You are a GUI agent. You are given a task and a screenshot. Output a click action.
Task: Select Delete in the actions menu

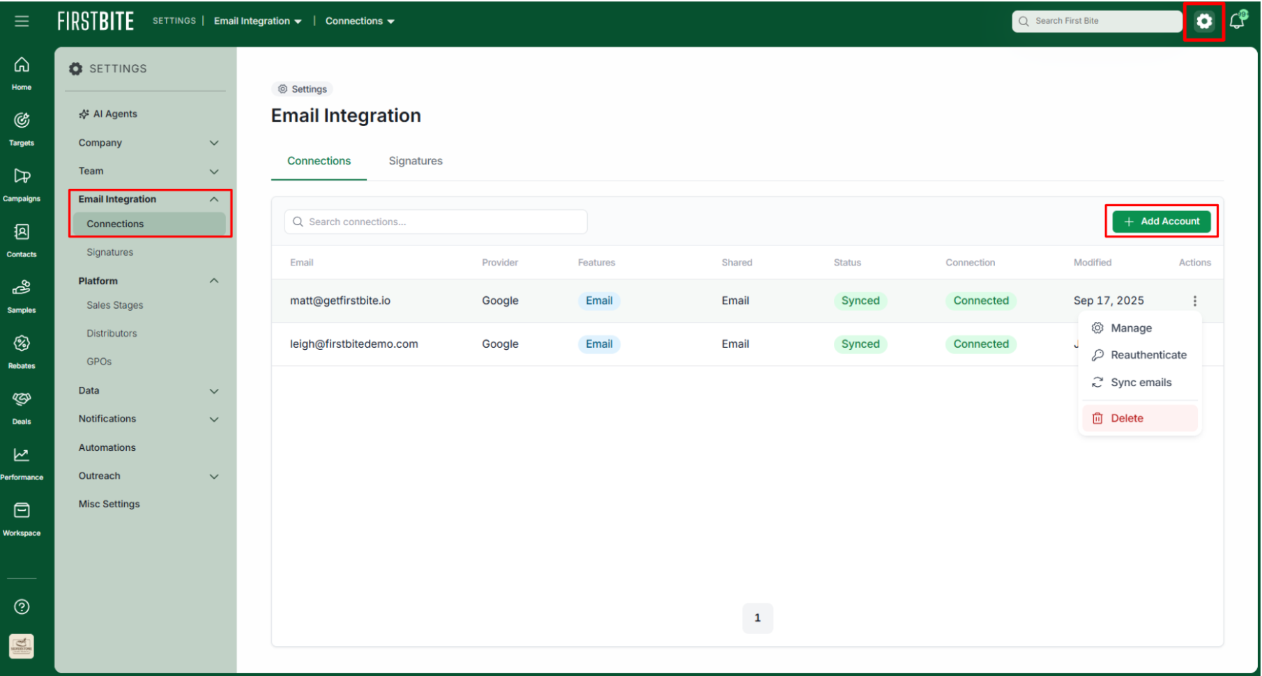[1139, 418]
